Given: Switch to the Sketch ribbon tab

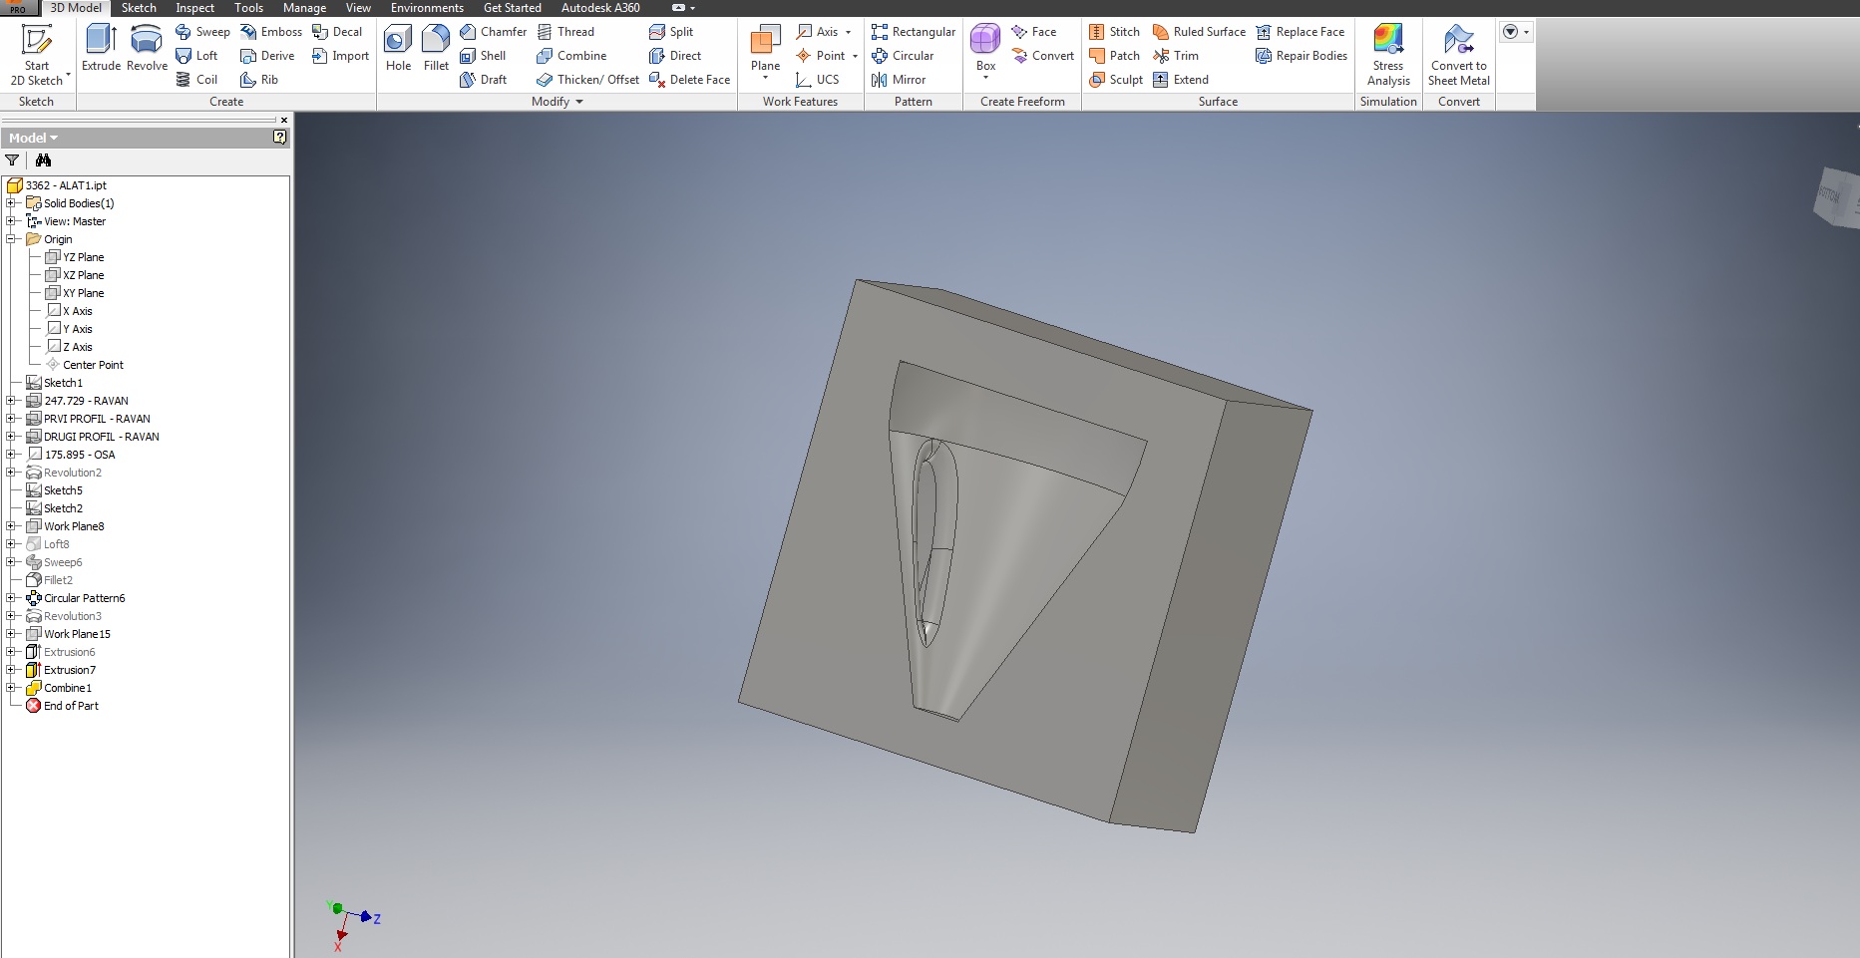Looking at the screenshot, I should coord(139,7).
